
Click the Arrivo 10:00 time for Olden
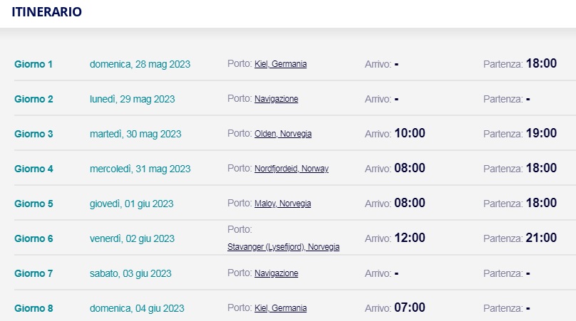410,133
